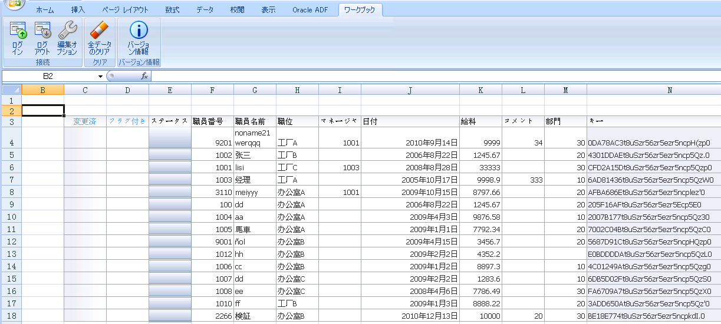Click the ログイン (Login) icon
This screenshot has width=721, height=324.
(18, 38)
